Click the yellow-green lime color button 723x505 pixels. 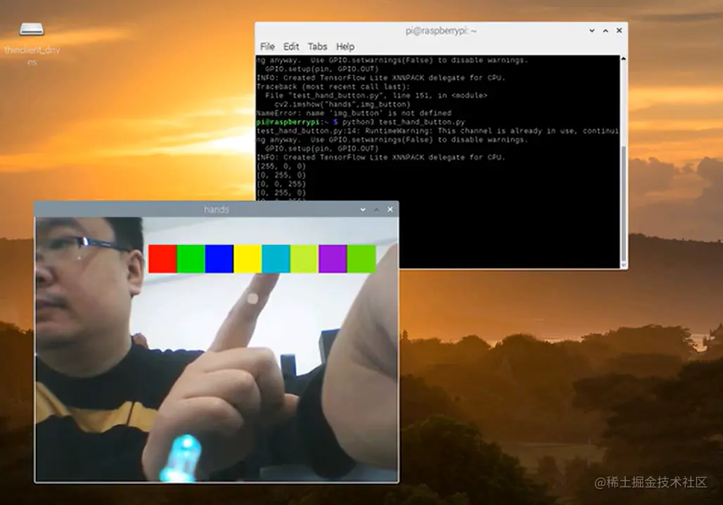305,258
